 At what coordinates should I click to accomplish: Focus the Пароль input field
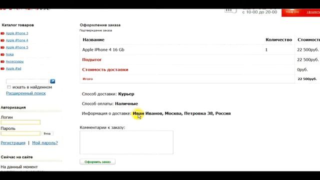pos(20,133)
